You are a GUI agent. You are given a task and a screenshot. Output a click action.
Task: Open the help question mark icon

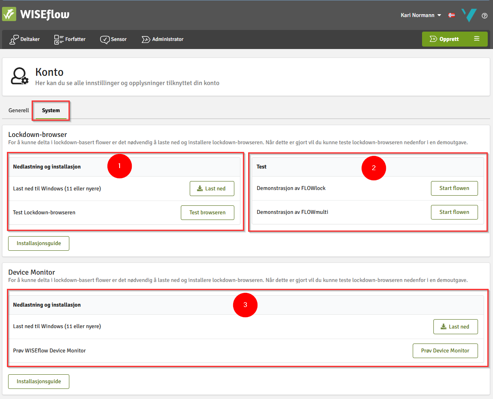[484, 16]
